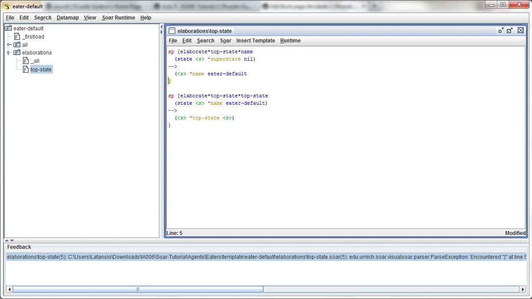Select the top-state file in tree
532x299 pixels.
41,69
